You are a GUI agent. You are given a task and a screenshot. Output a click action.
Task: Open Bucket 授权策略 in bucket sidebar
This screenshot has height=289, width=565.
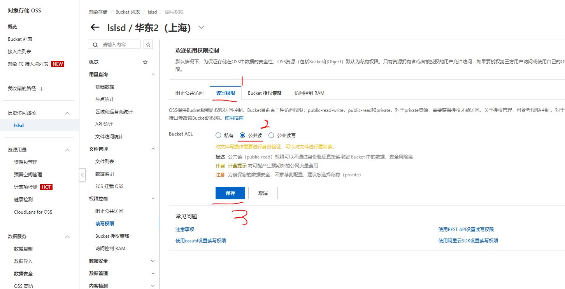pos(112,236)
